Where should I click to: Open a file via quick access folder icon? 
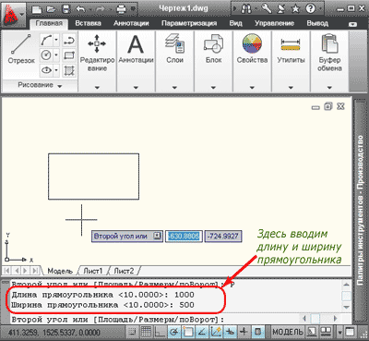point(51,9)
